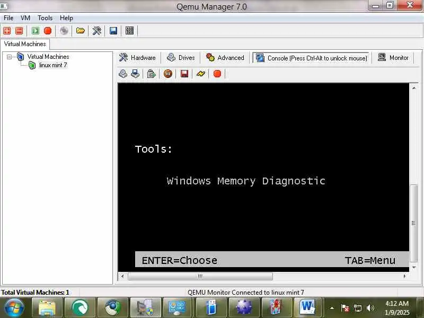Image resolution: width=424 pixels, height=318 pixels.
Task: Switch to the Hardware tab
Action: tap(138, 58)
